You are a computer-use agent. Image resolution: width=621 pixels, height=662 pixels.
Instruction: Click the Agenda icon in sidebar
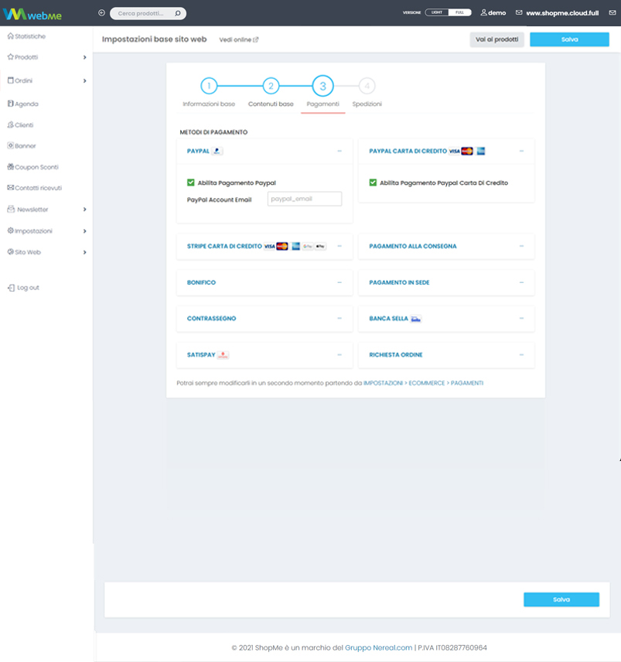[x=10, y=104]
